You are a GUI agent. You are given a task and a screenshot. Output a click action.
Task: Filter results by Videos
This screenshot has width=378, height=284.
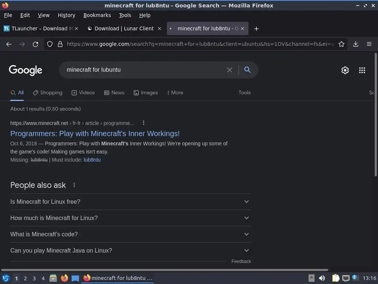coord(83,93)
